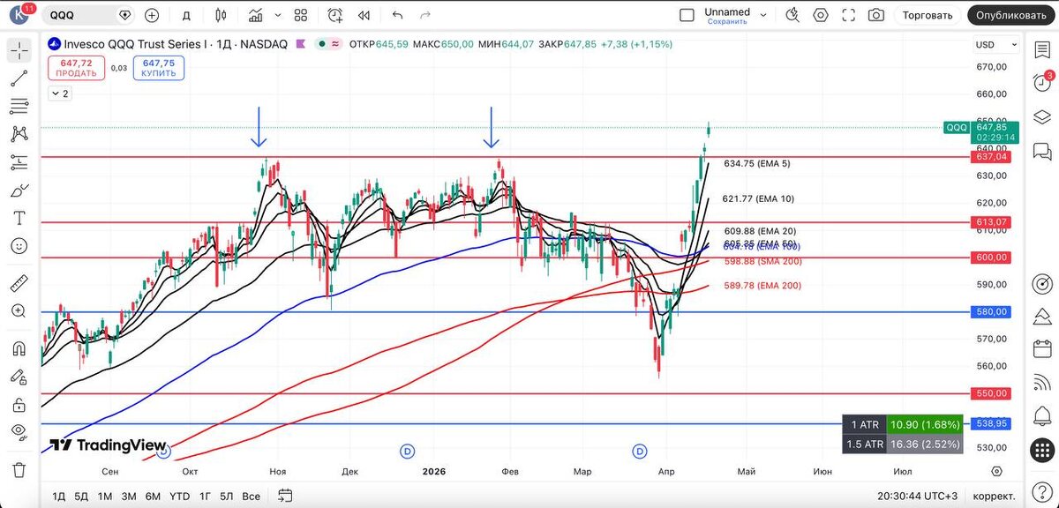Open the user profile avatar menu
This screenshot has width=1059, height=508.
point(19,15)
